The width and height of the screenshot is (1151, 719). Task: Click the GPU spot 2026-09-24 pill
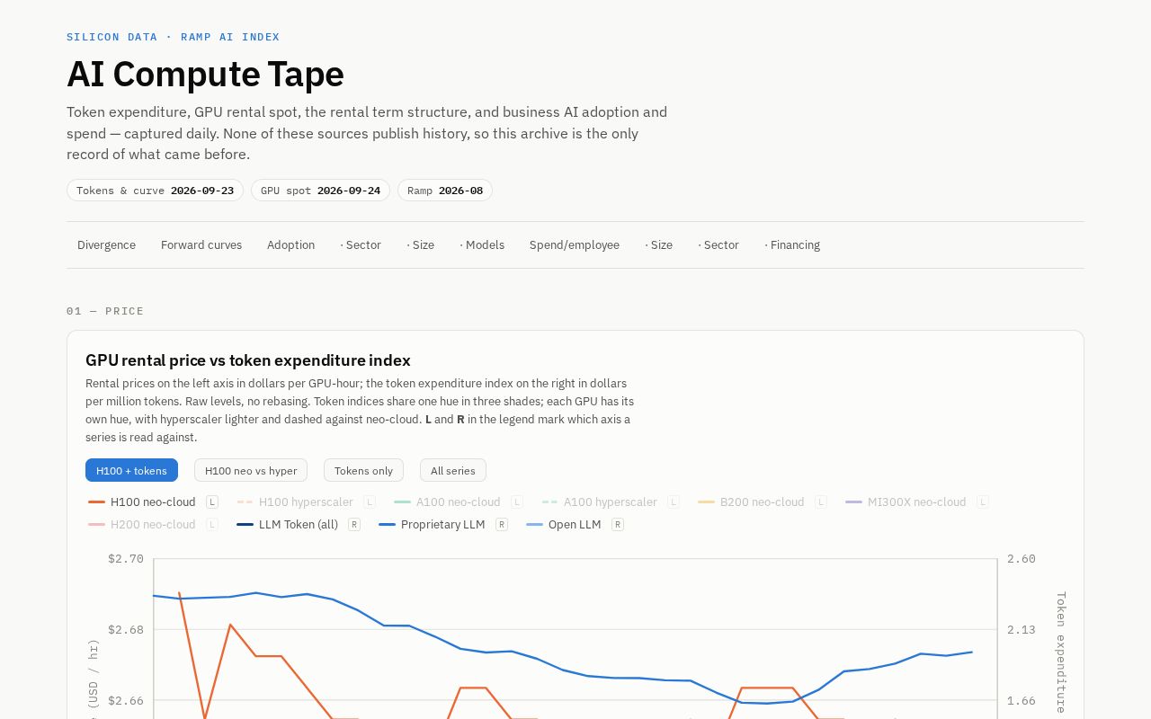pyautogui.click(x=320, y=191)
